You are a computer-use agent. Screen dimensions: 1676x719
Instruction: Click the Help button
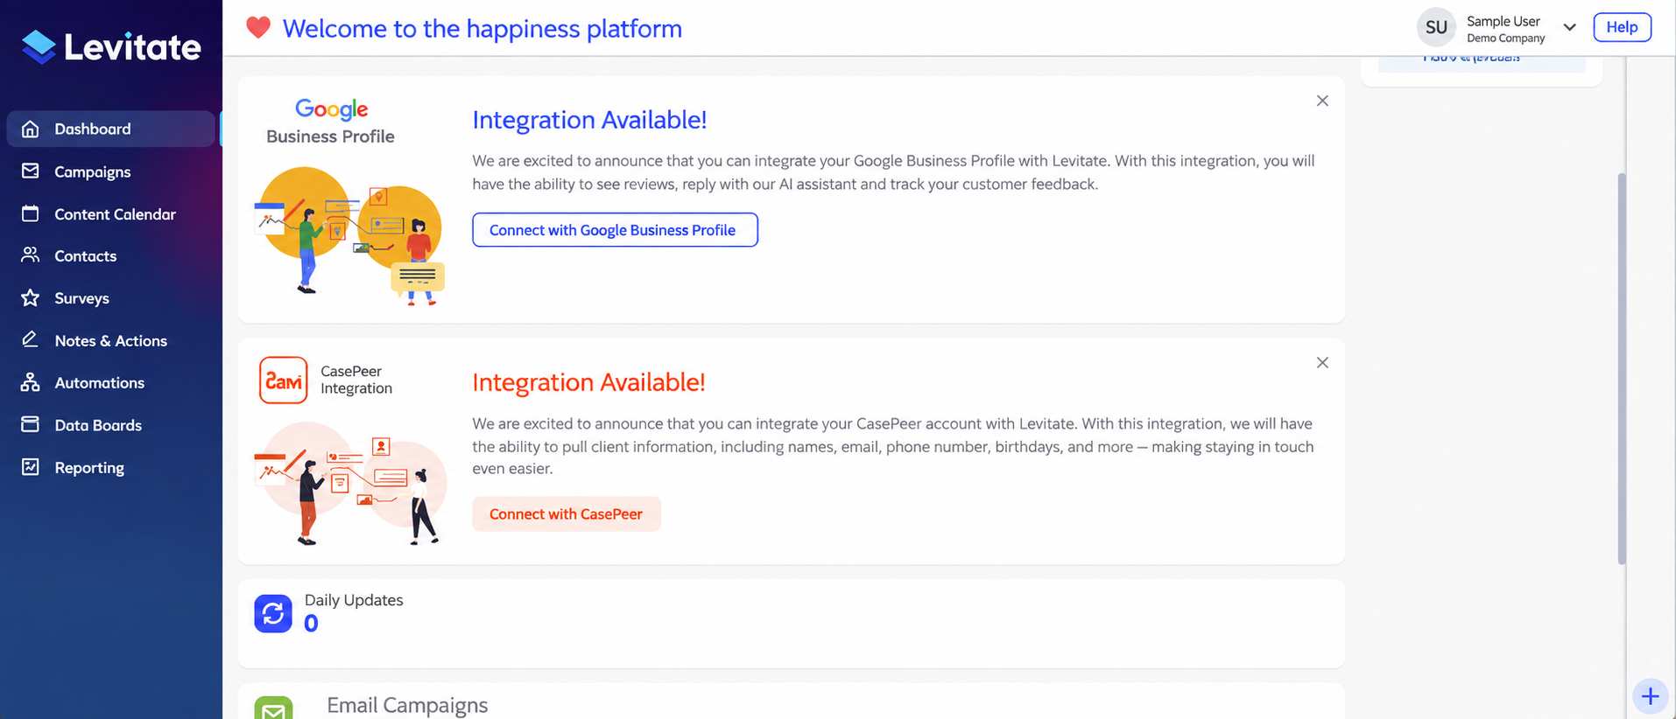1622,27
